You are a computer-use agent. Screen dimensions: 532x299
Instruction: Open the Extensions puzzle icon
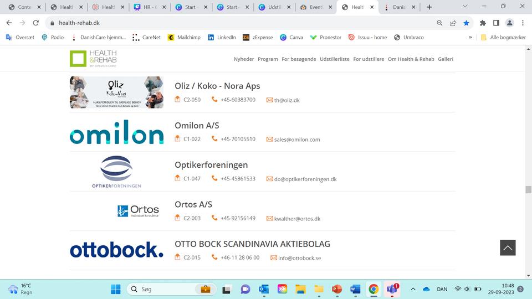pyautogui.click(x=483, y=23)
